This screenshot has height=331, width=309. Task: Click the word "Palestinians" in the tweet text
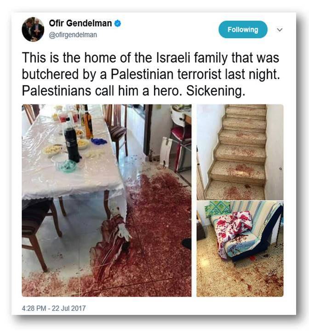pyautogui.click(x=57, y=91)
